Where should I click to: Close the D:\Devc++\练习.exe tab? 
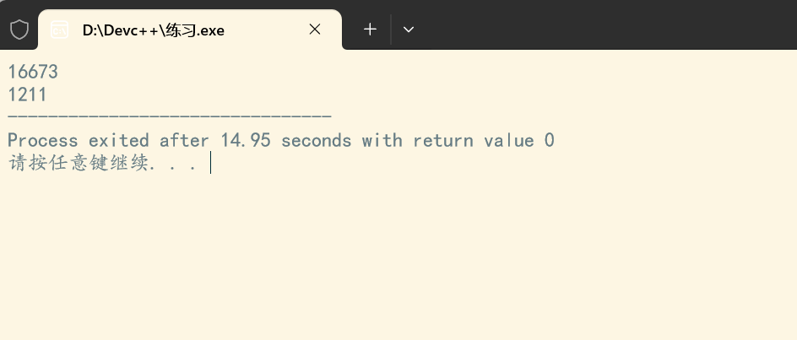(x=315, y=30)
